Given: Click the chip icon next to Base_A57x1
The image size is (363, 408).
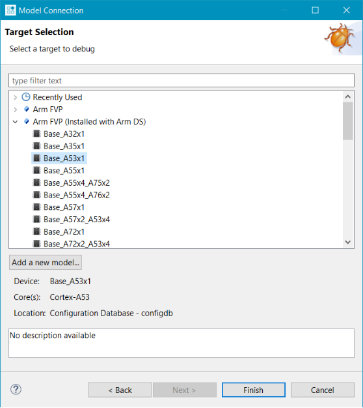Looking at the screenshot, I should 36,207.
